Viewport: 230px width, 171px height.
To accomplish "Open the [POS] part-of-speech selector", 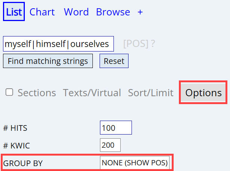I will pyautogui.click(x=136, y=44).
